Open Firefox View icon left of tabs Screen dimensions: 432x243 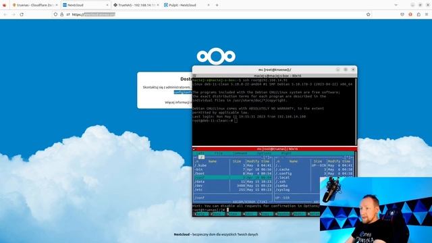click(4, 5)
